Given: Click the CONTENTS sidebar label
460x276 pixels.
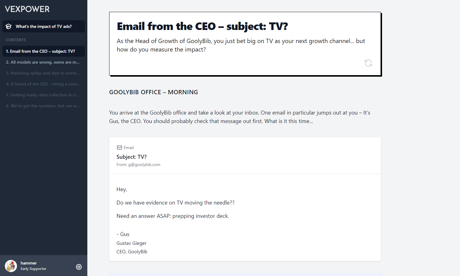Looking at the screenshot, I should [x=16, y=40].
